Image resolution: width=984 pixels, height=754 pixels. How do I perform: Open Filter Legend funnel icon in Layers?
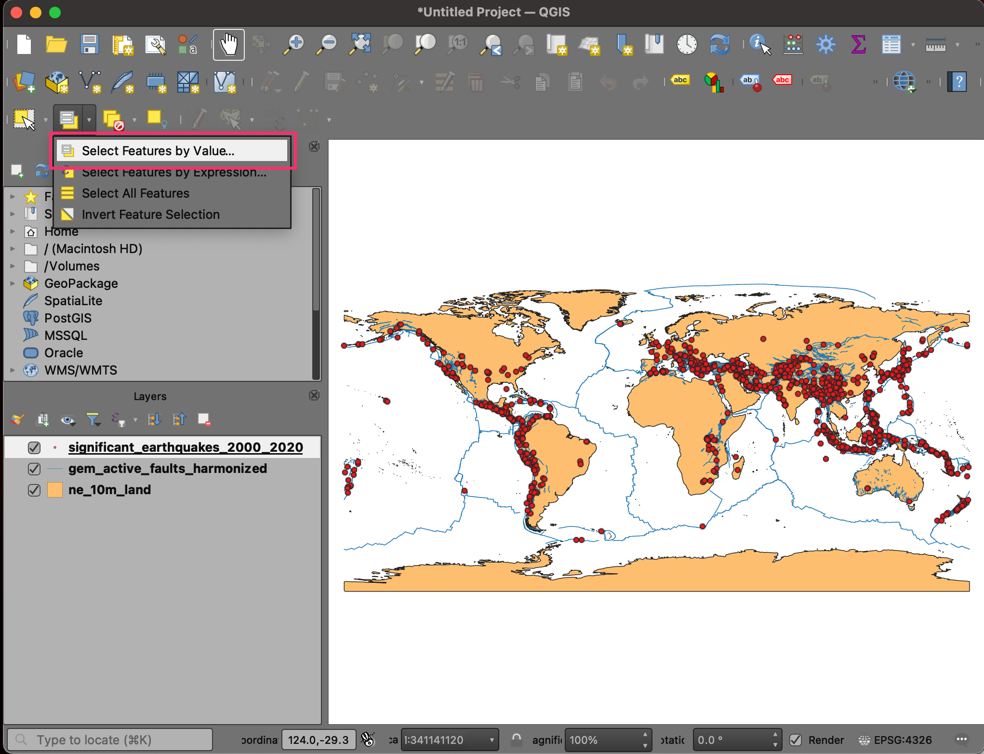point(93,419)
